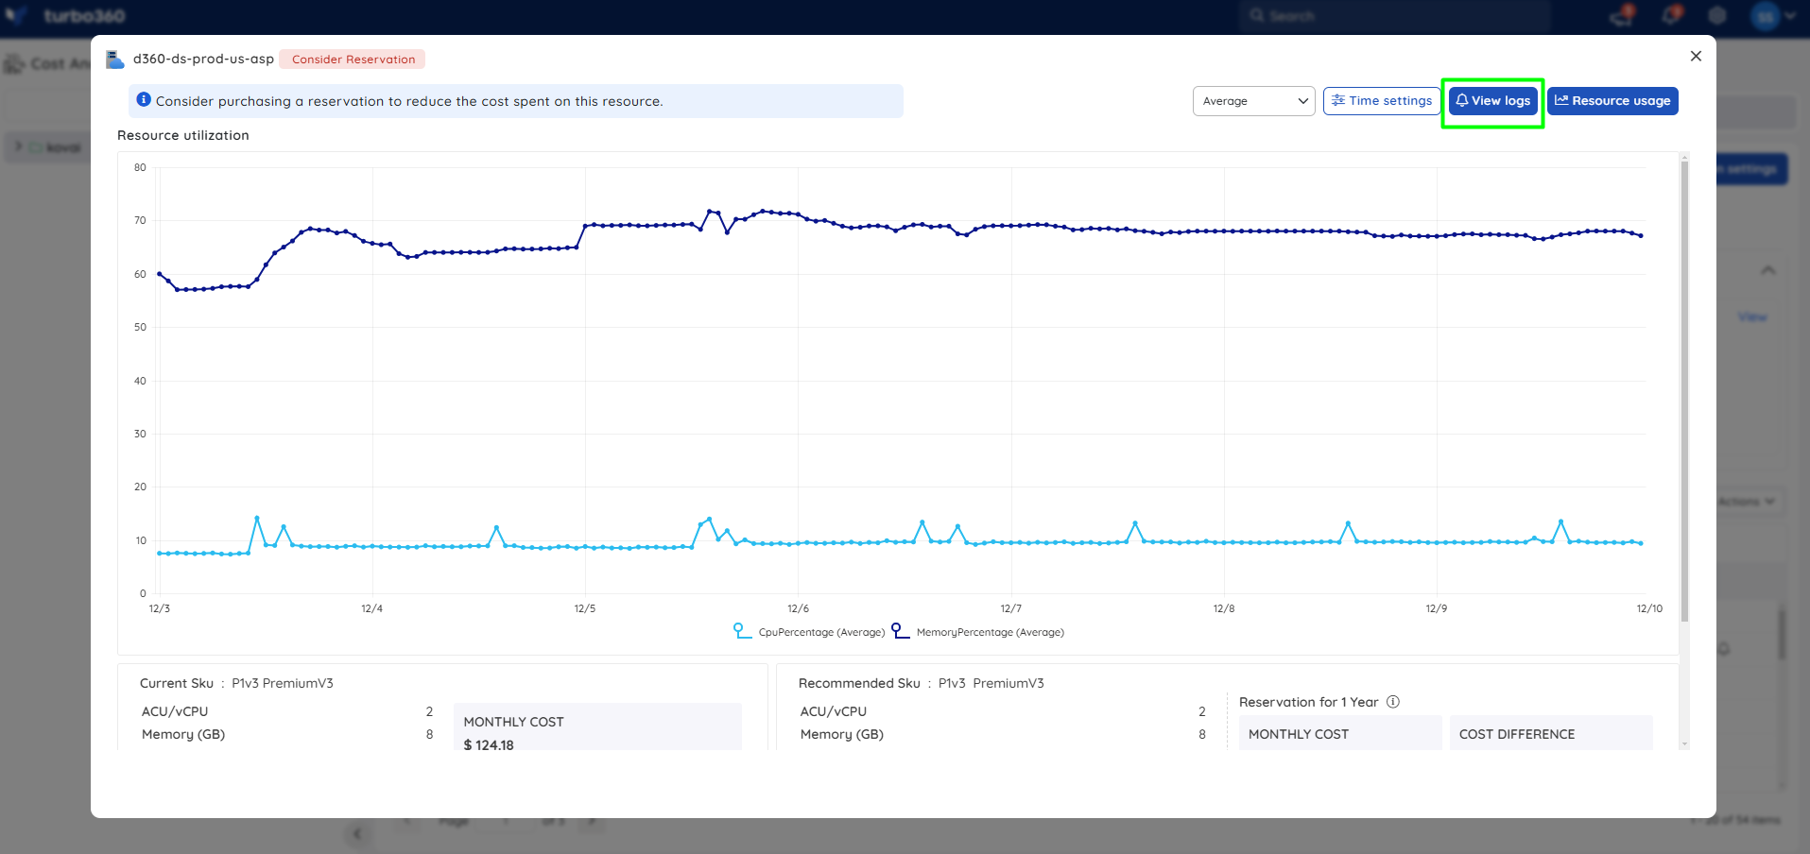Viewport: 1810px width, 854px height.
Task: Click the $ 124.18 monthly cost value
Action: click(x=489, y=744)
